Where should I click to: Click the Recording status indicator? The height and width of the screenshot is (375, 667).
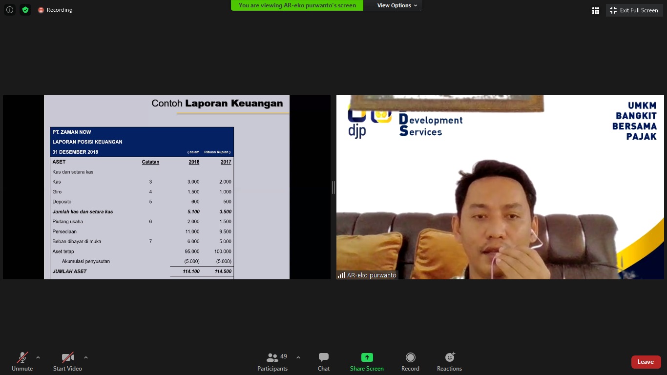55,10
